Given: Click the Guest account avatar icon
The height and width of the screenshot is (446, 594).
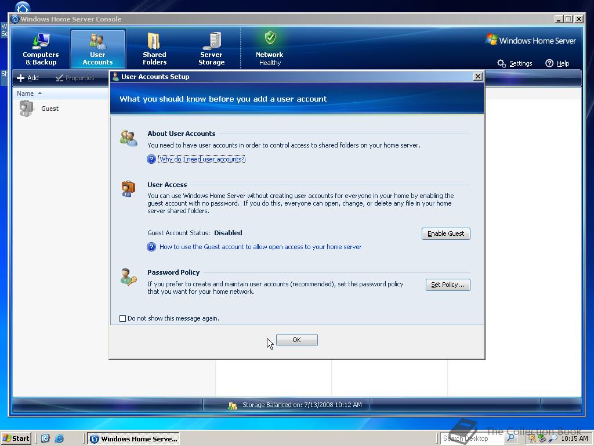Looking at the screenshot, I should (26, 108).
